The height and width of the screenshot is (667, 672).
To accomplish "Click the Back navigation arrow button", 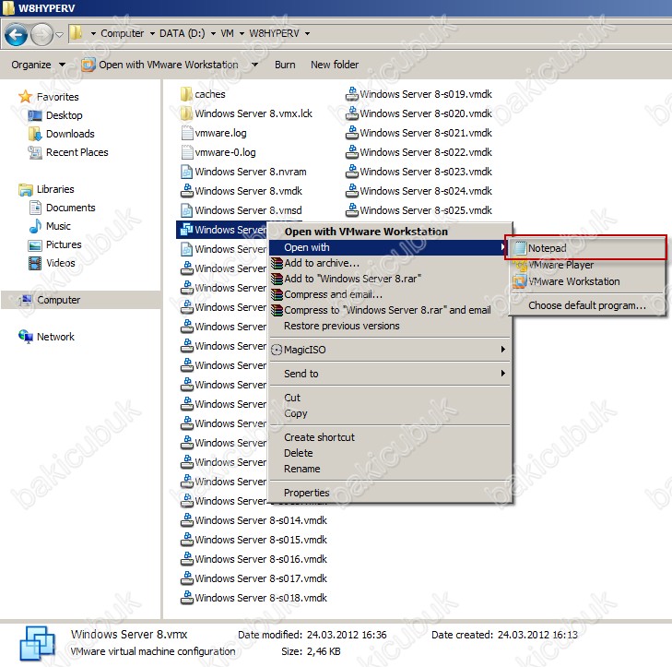I will 17,34.
